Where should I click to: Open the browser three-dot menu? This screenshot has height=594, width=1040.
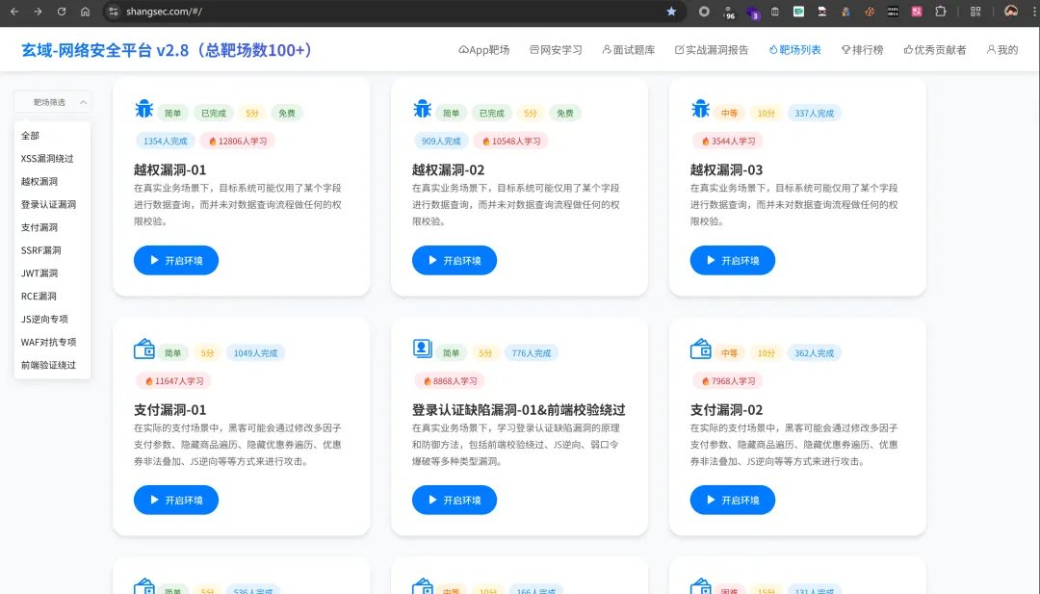[1033, 12]
